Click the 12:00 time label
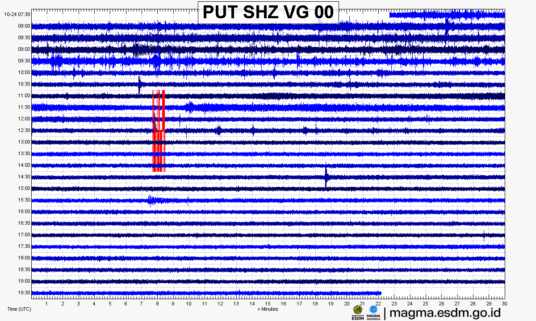536x321 pixels. [x=24, y=119]
